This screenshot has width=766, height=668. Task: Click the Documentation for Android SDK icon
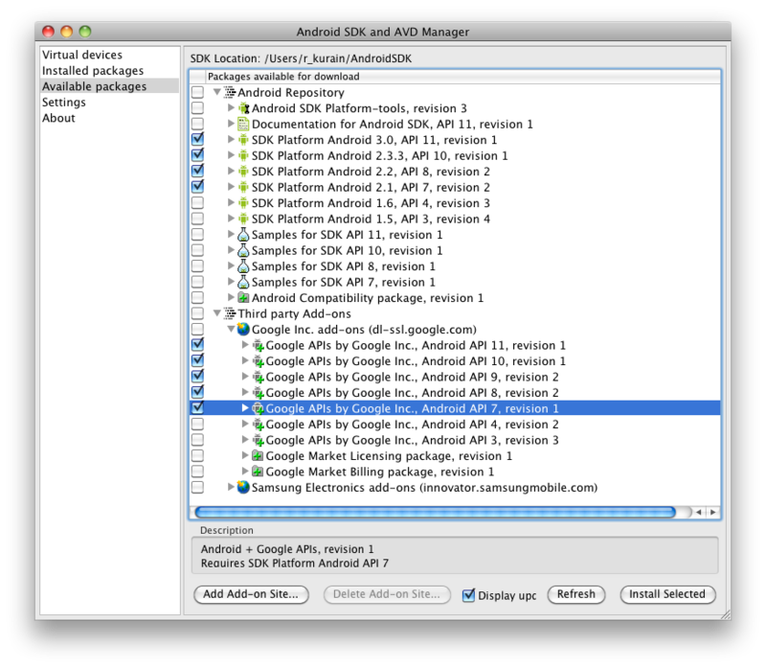pyautogui.click(x=243, y=124)
